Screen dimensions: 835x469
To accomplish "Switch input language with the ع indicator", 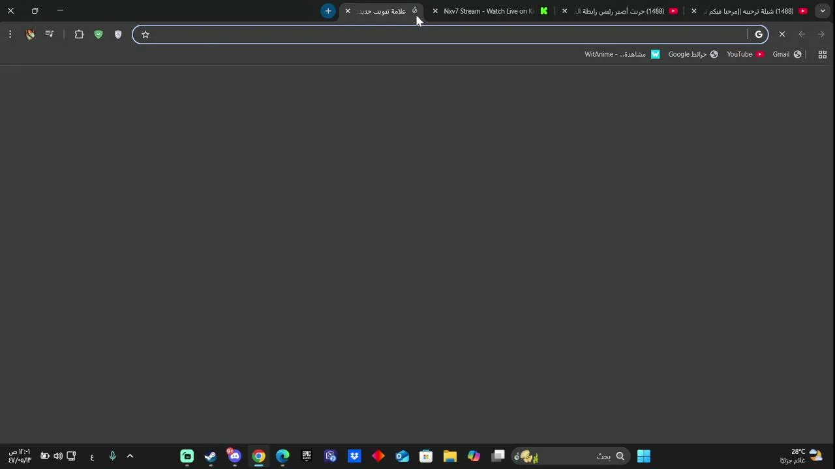I will pyautogui.click(x=92, y=457).
